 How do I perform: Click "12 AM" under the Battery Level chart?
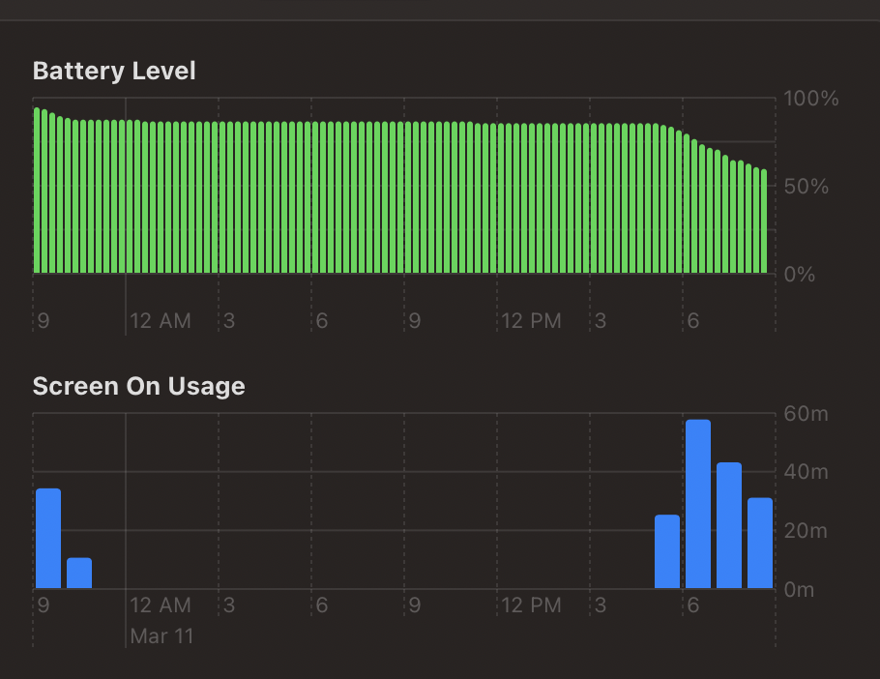point(161,321)
